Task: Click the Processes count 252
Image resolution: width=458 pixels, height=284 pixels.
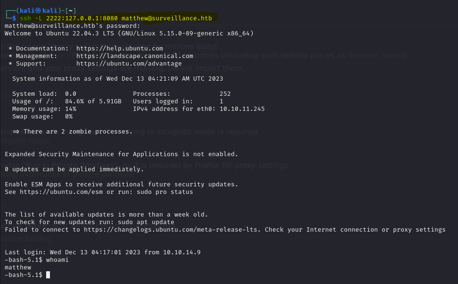Action: (225, 93)
